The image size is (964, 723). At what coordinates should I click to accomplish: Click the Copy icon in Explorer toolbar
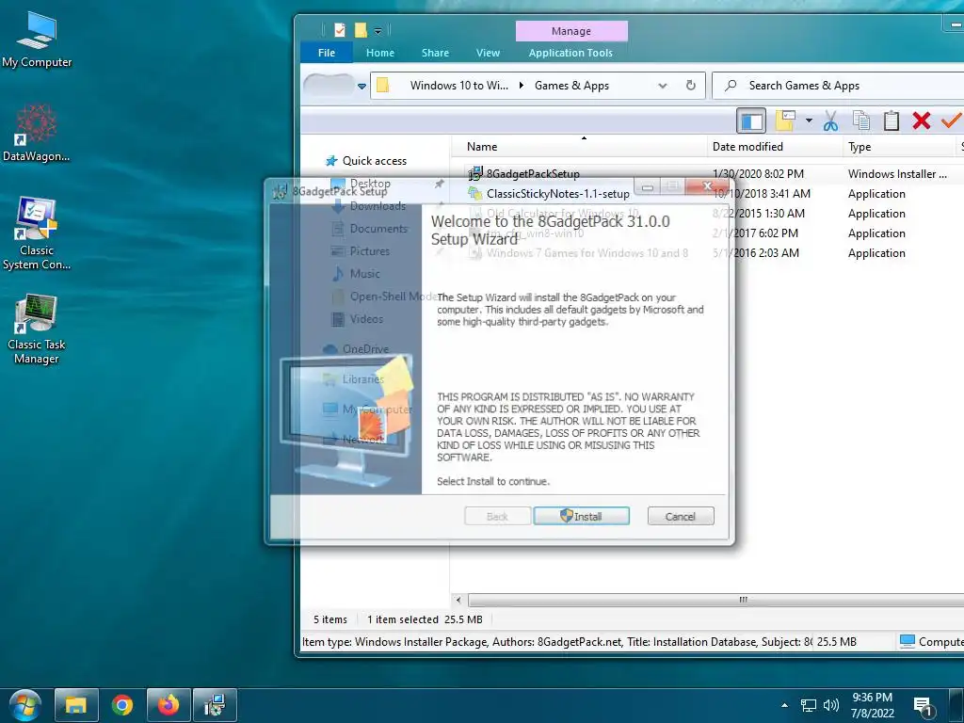tap(861, 121)
